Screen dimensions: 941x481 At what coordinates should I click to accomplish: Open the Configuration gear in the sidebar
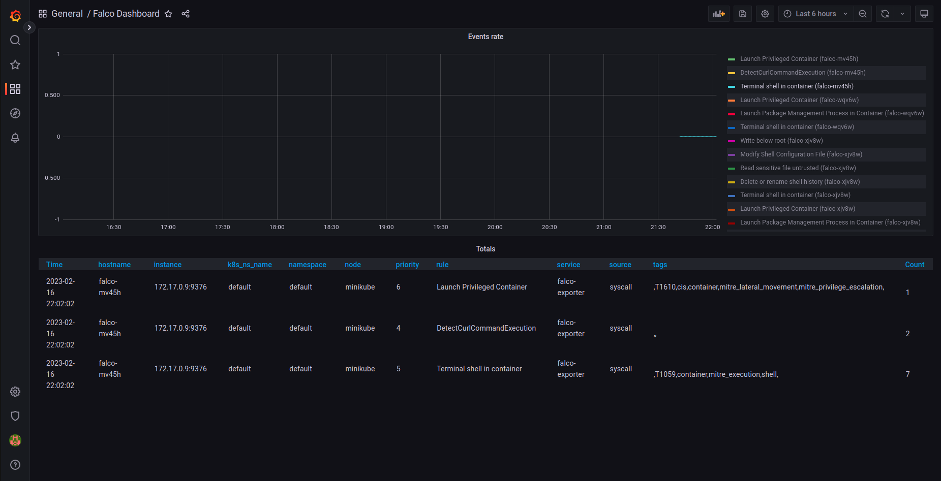pos(15,392)
